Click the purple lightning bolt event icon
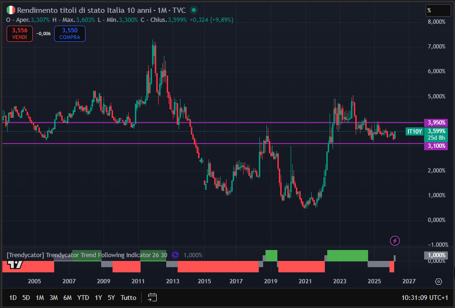 click(395, 241)
